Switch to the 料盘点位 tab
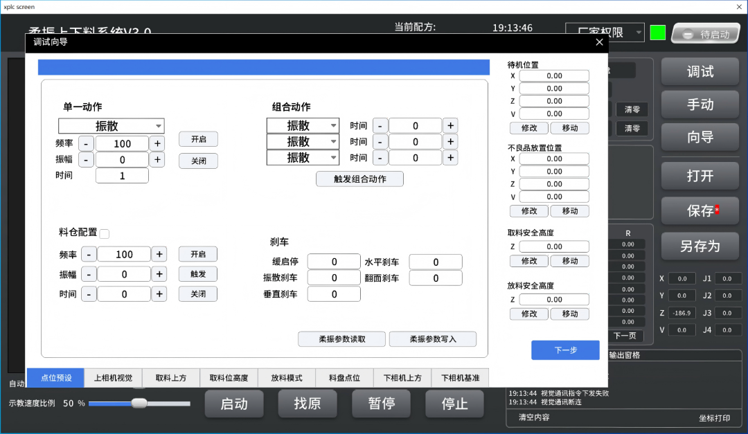This screenshot has height=434, width=748. 344,378
